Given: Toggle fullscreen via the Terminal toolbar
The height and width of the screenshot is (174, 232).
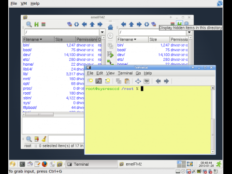Looking at the screenshot, I should (138, 81).
